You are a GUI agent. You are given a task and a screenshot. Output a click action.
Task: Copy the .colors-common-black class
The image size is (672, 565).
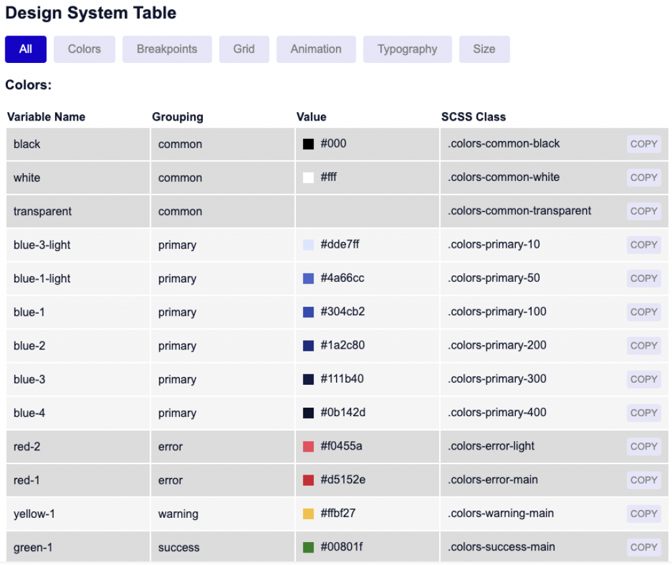click(x=643, y=144)
